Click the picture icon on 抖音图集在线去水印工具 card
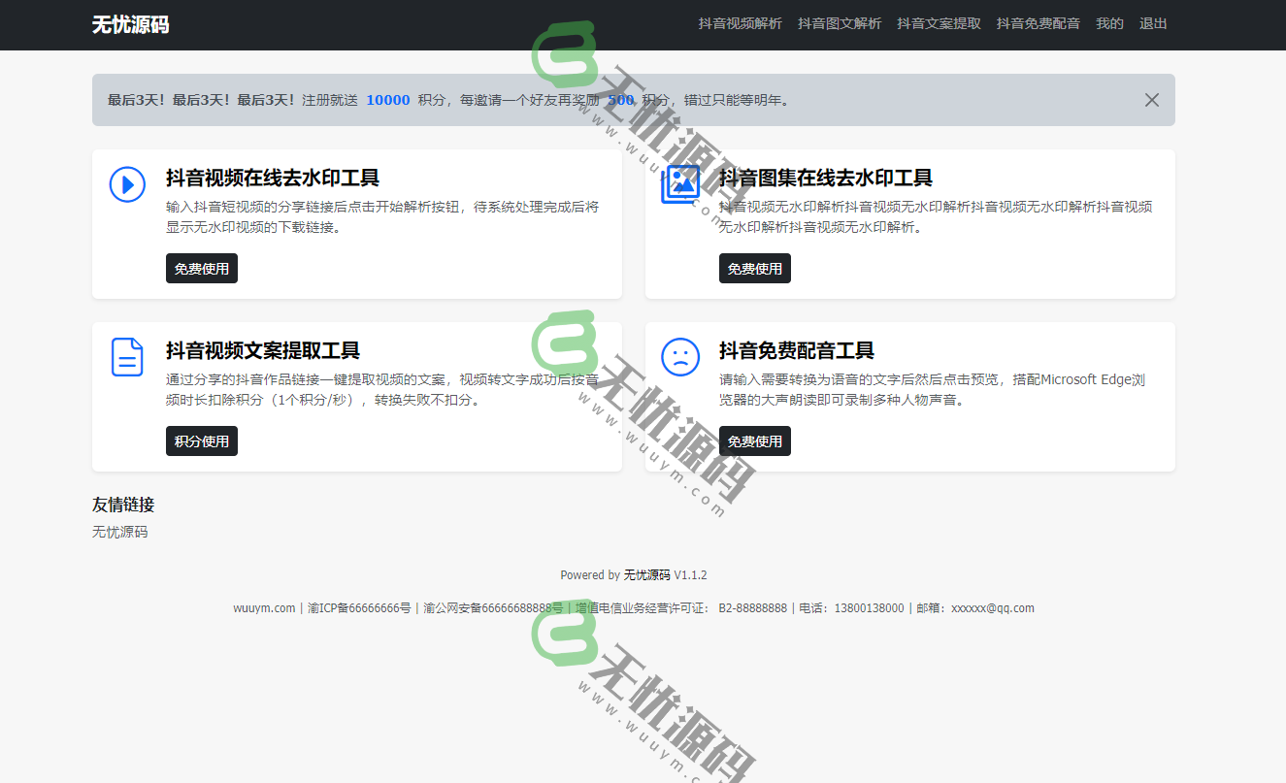 (680, 184)
